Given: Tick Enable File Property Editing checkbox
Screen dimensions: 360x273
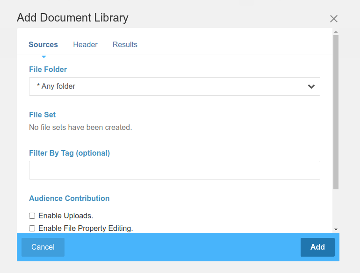Looking at the screenshot, I should click(x=32, y=229).
